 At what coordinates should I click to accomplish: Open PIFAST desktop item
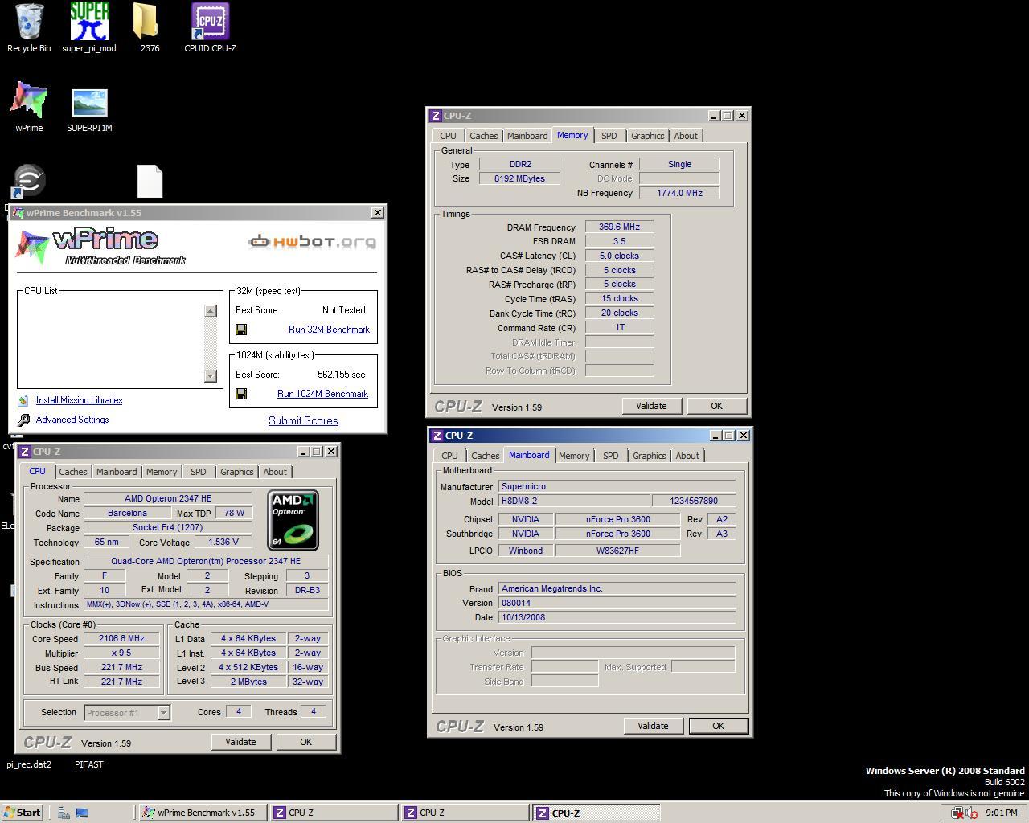(x=89, y=764)
